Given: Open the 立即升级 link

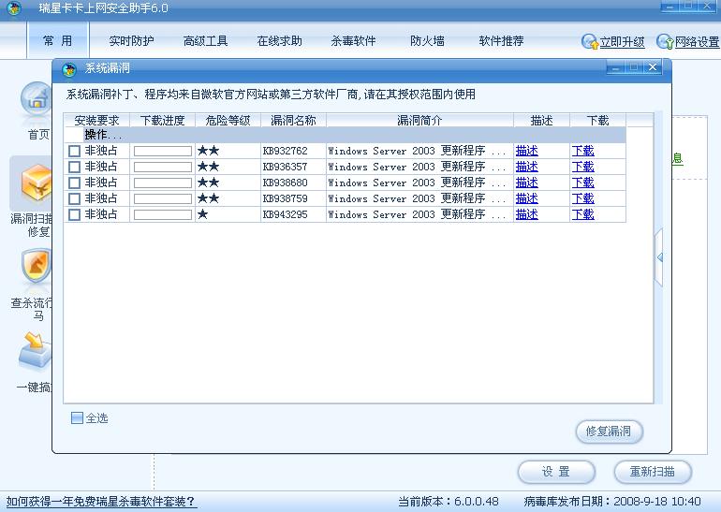Looking at the screenshot, I should (x=622, y=42).
